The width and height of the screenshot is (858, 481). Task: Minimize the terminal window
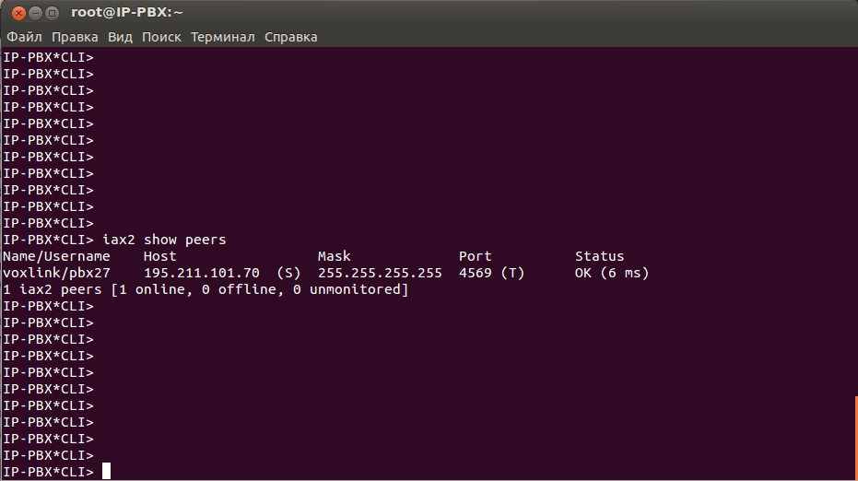(x=34, y=13)
